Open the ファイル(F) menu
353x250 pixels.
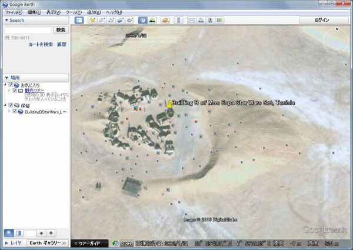(x=14, y=12)
